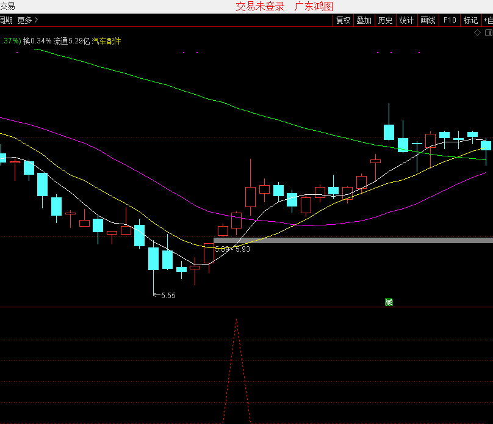Click the 5.55 low price label

pyautogui.click(x=167, y=295)
